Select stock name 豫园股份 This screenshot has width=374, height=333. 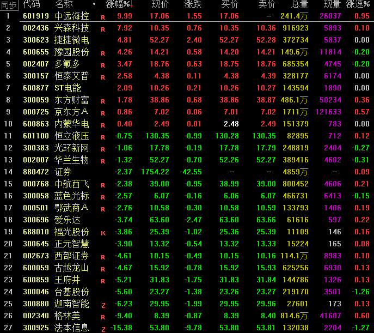coord(72,52)
